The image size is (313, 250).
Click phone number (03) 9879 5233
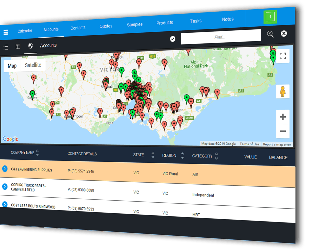[x=81, y=208]
